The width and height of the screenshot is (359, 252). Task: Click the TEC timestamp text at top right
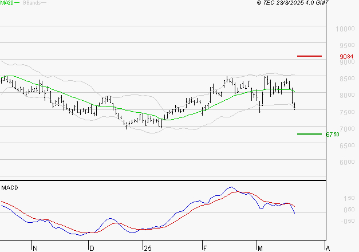[x=292, y=3]
